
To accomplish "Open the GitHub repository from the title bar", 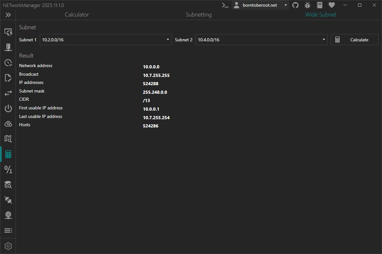I will pos(295,5).
